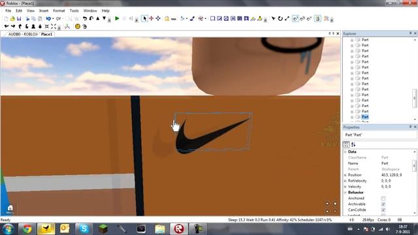Click the yellow clock icon in second toolbar

pyautogui.click(x=78, y=26)
